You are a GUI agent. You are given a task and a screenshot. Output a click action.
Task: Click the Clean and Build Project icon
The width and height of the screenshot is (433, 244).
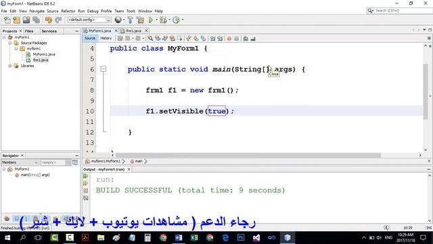140,20
